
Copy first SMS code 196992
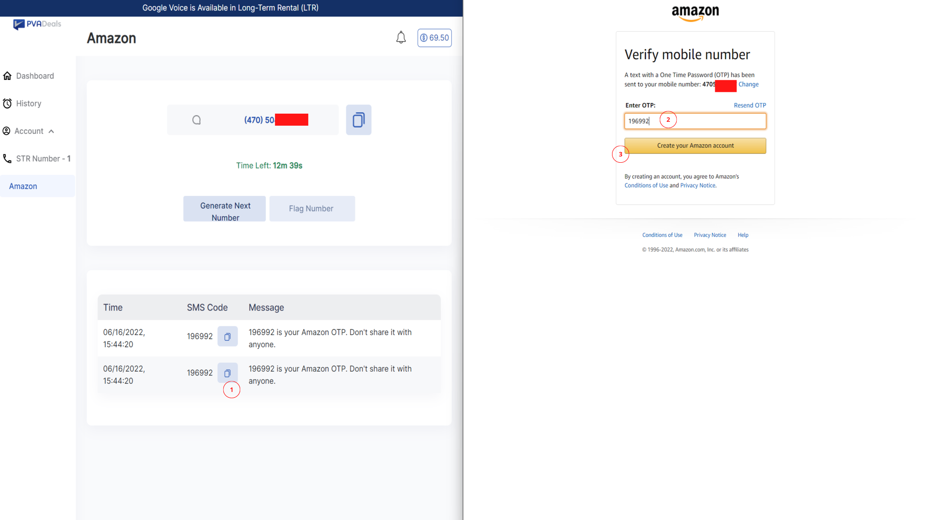[x=227, y=337]
